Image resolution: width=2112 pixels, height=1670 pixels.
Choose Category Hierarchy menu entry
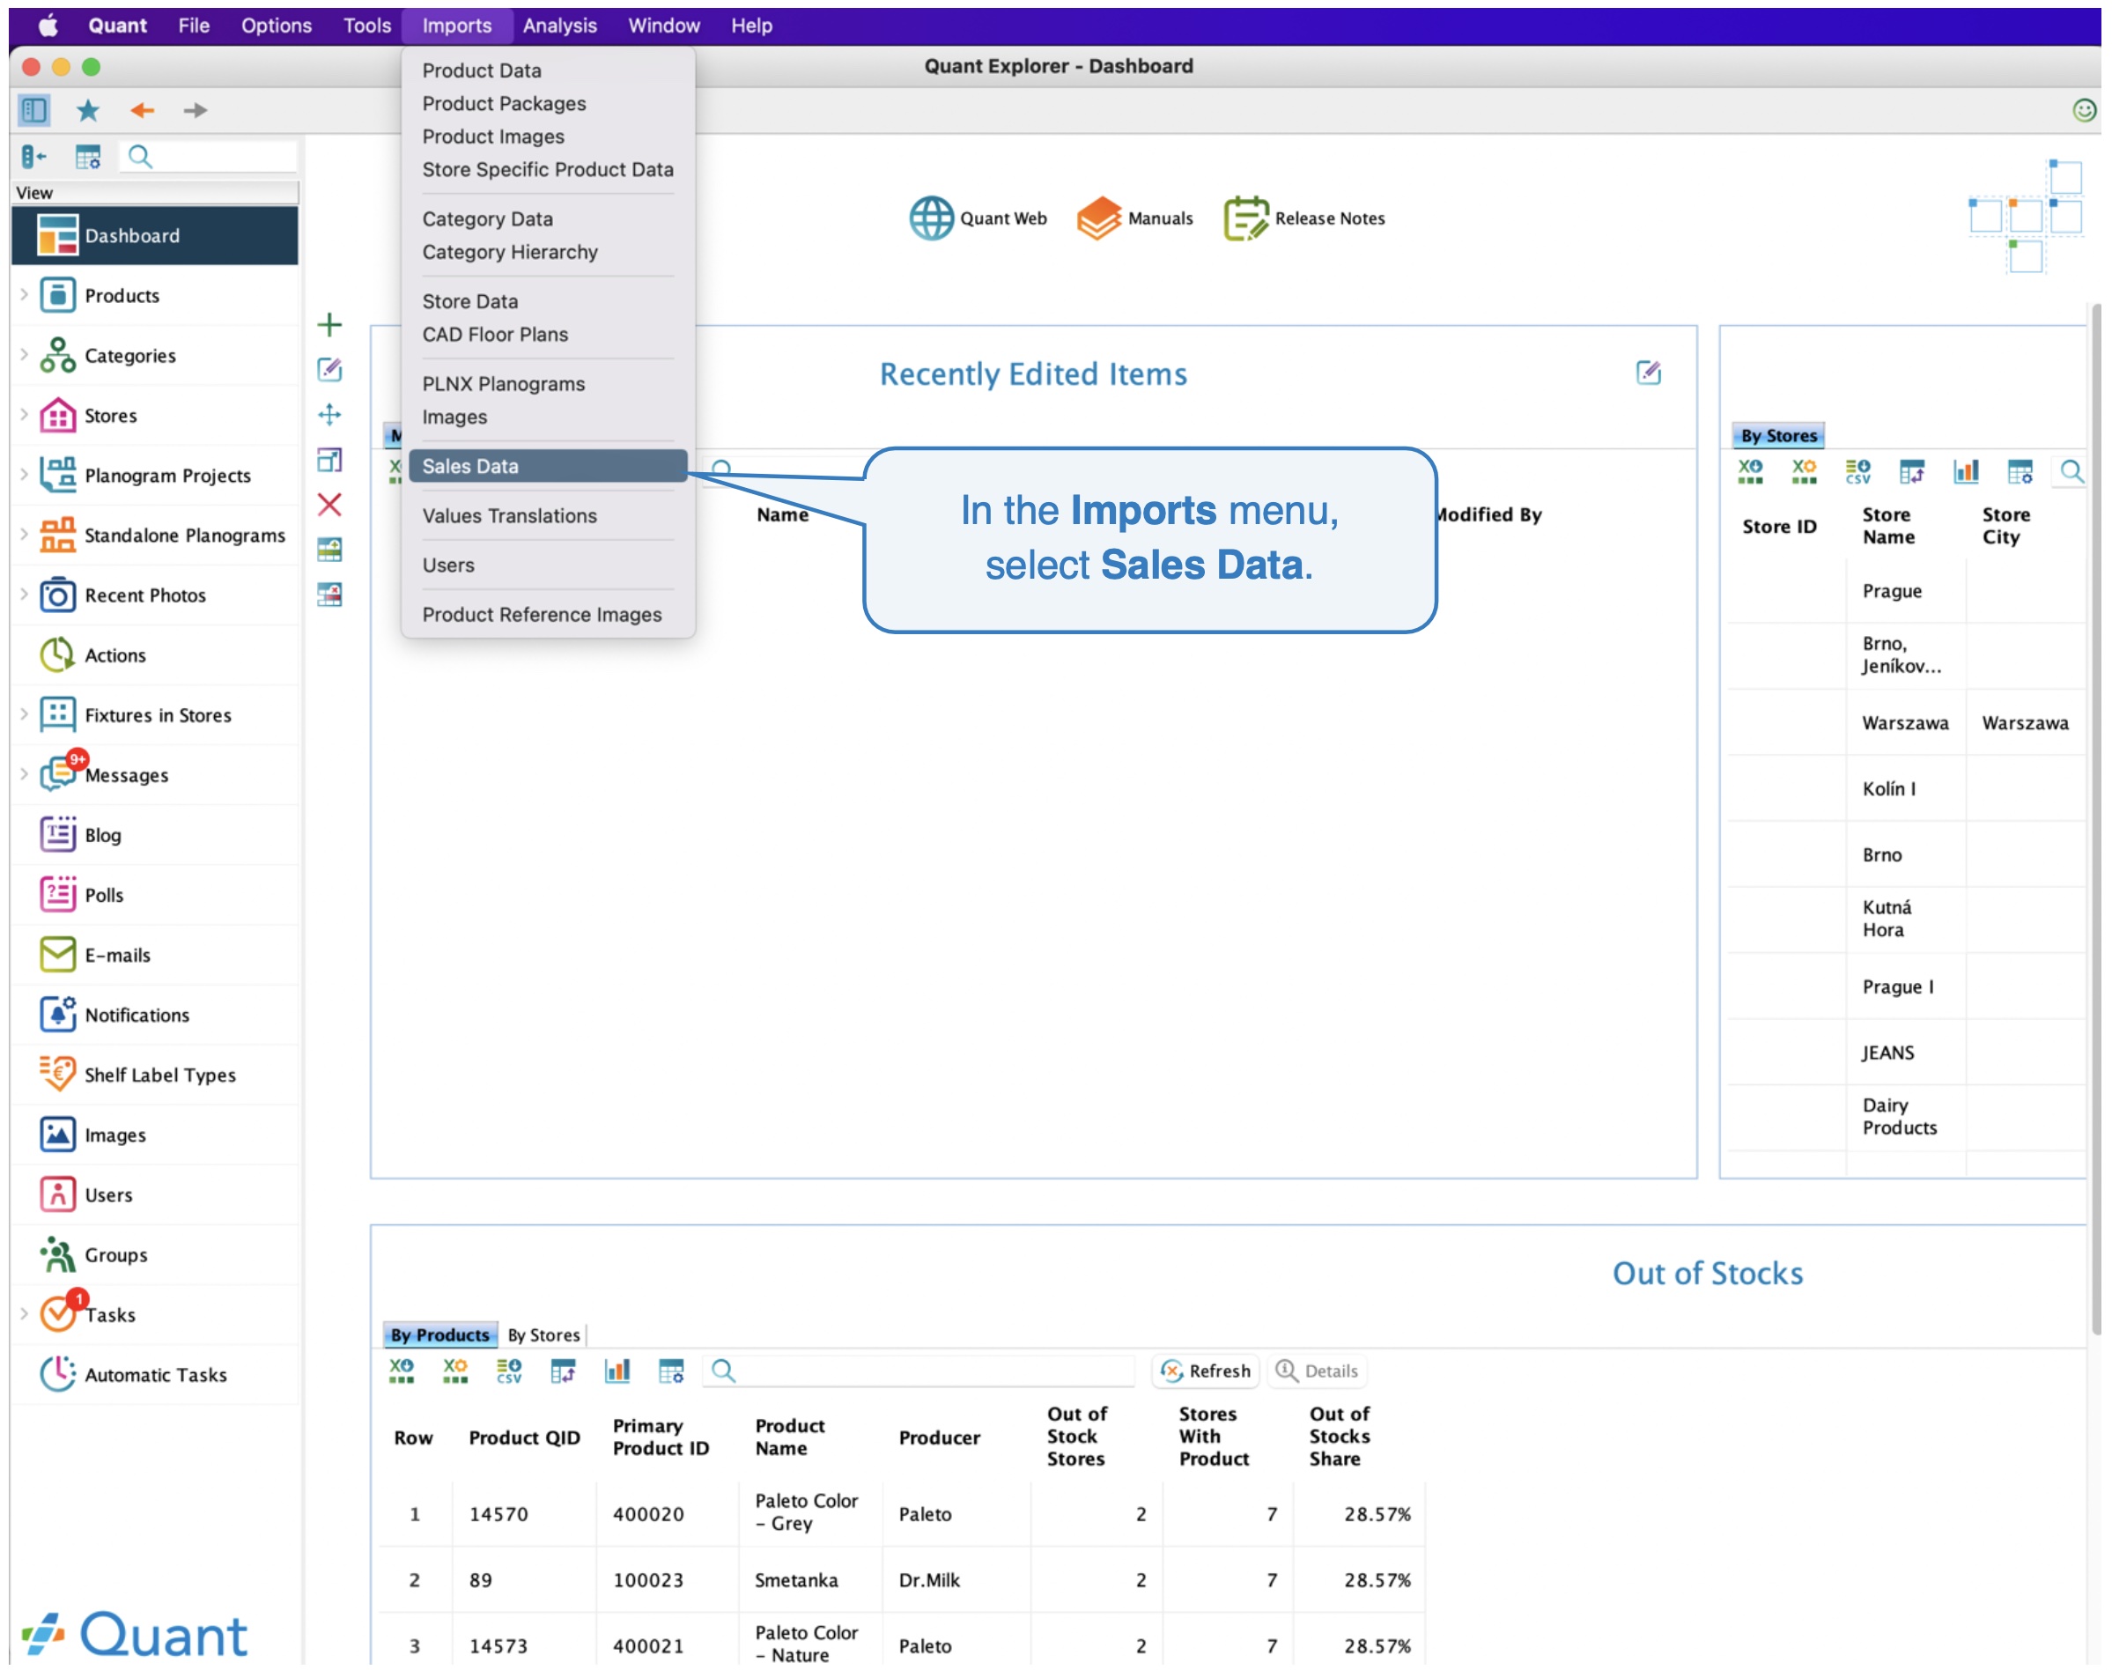511,252
